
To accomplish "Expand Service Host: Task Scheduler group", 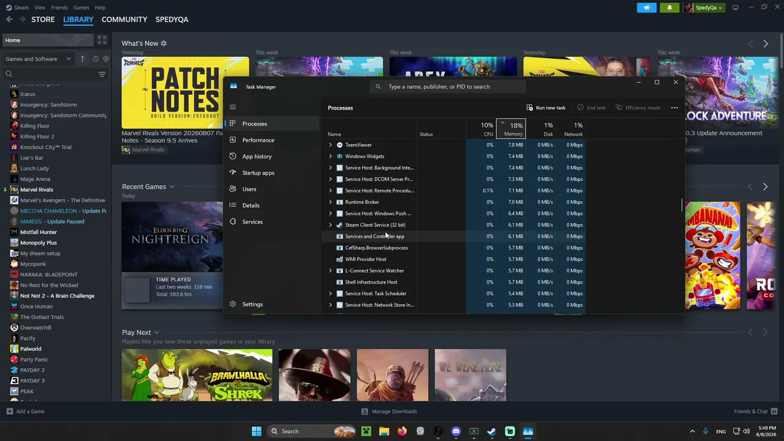I will 331,293.
